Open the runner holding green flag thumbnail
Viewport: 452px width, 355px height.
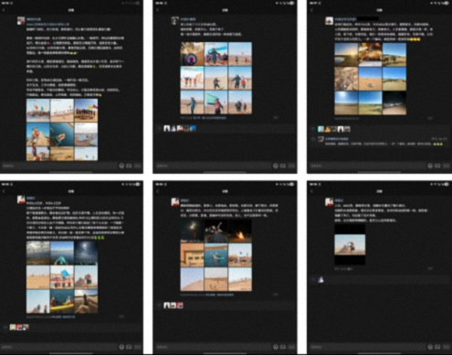215,102
